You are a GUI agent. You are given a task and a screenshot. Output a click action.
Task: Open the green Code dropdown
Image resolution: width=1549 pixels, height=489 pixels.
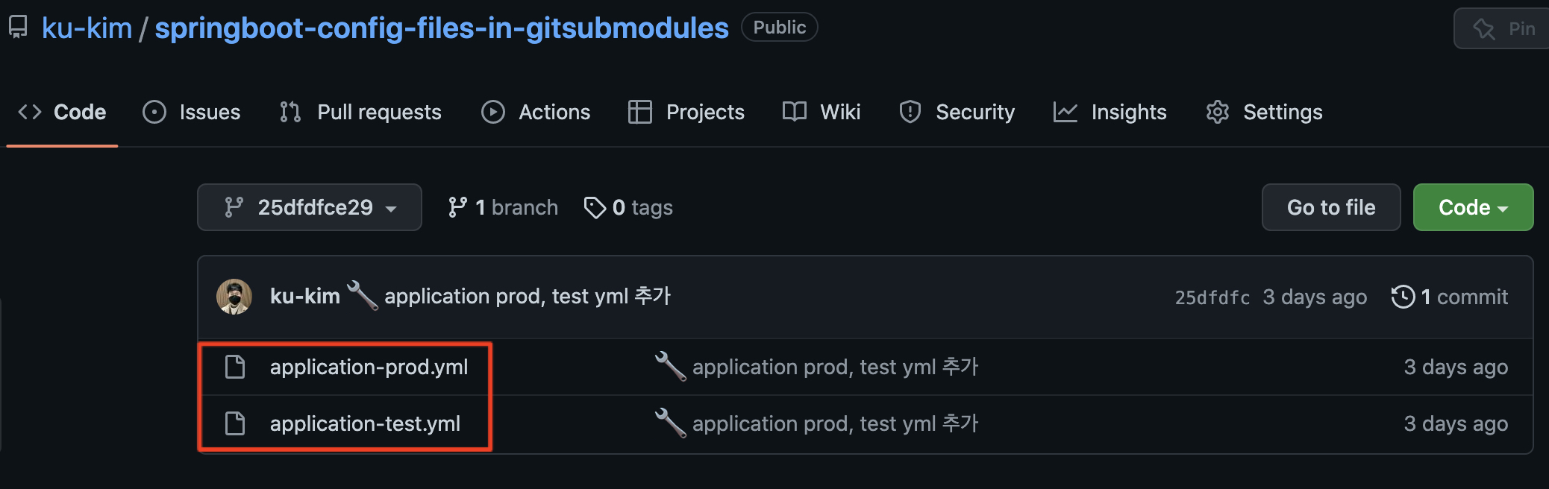coord(1473,207)
